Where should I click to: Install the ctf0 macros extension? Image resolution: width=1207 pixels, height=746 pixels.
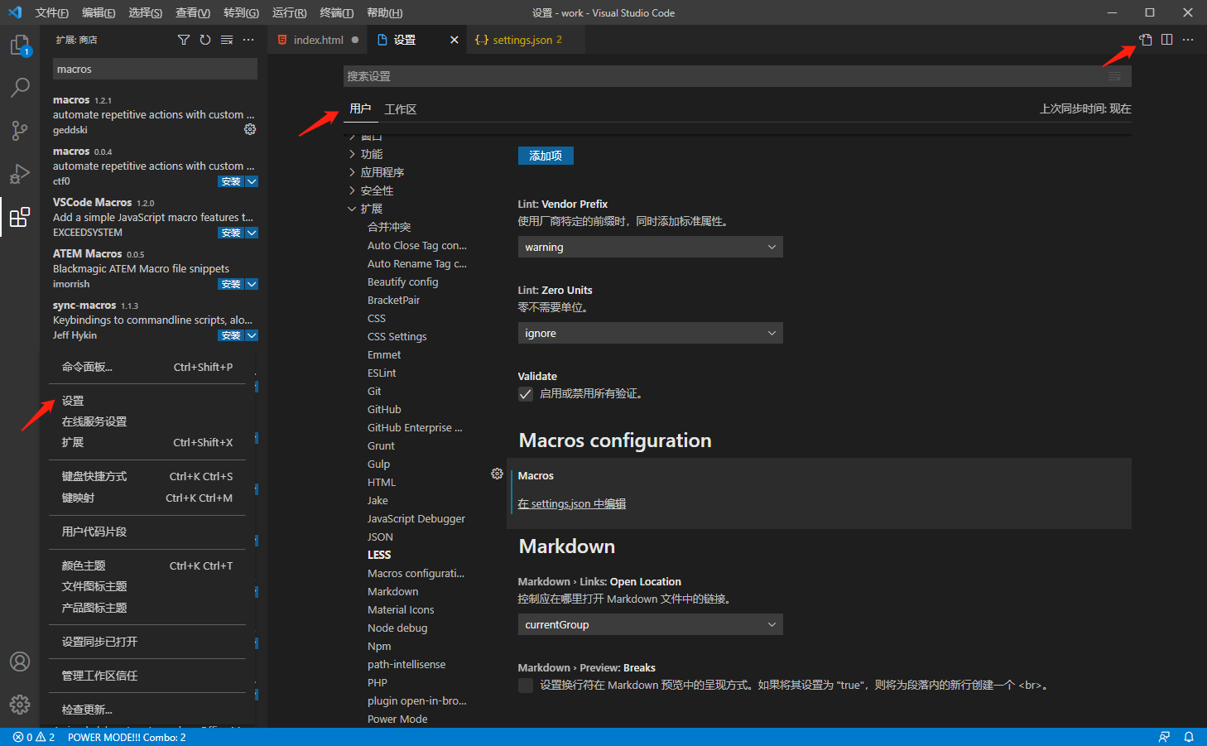231,181
